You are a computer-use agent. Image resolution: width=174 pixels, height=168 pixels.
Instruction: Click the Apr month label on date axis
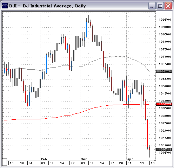130,159
